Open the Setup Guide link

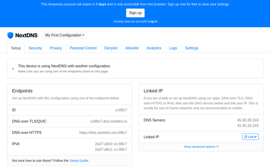[79, 160]
